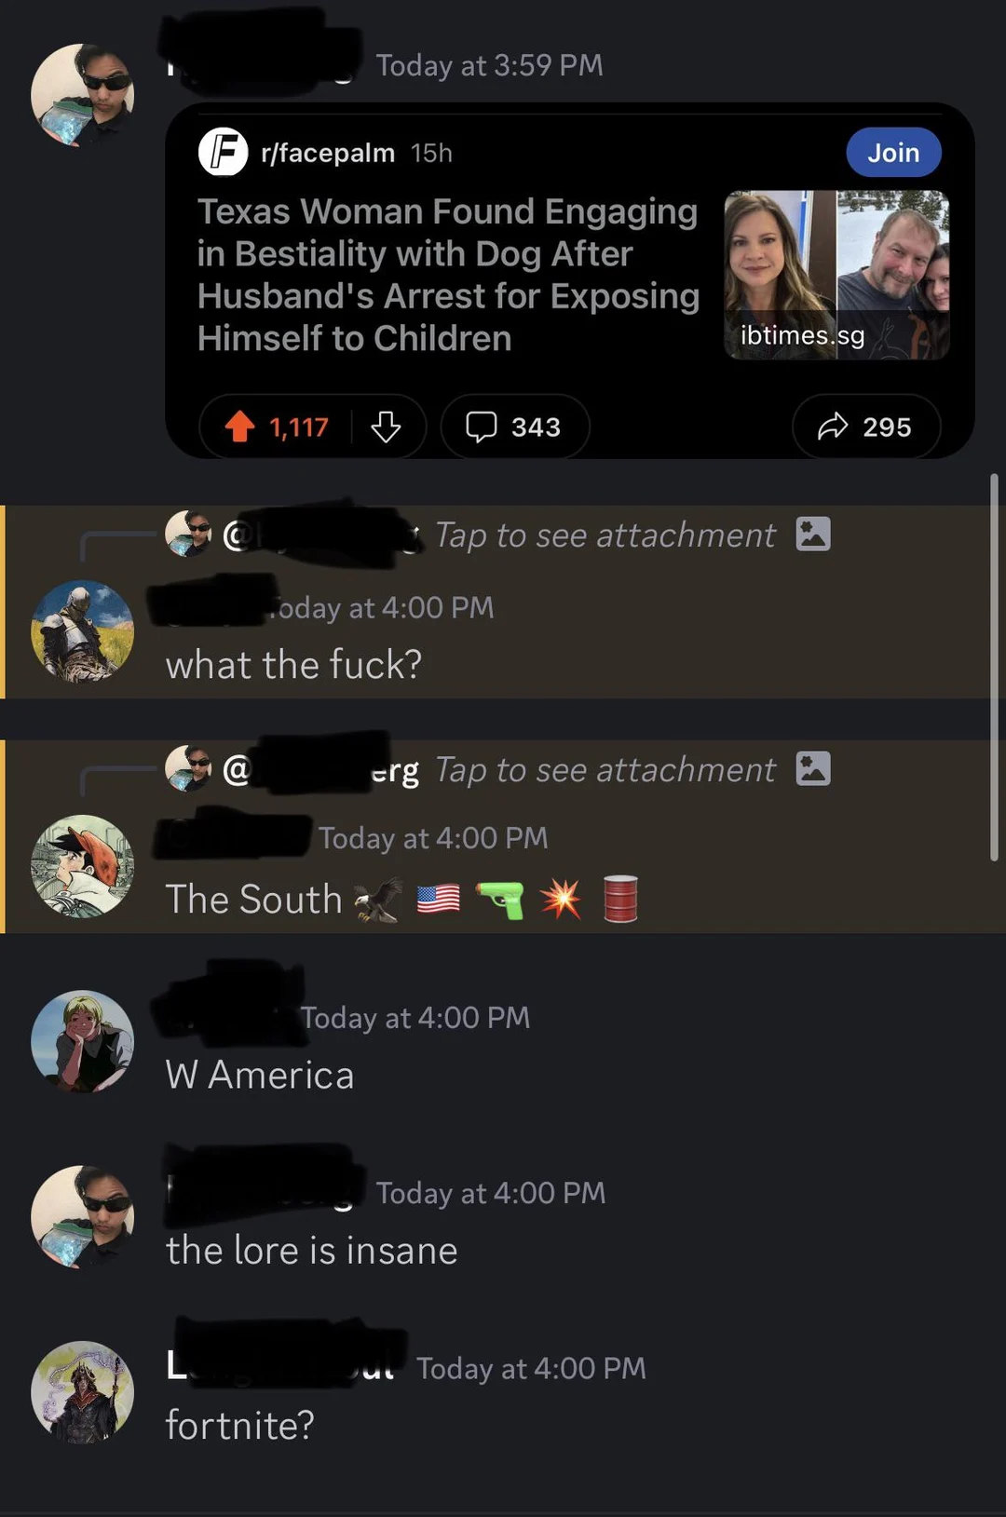Tap attachment image icon above 'what the fuck?'
Viewport: 1006px width, 1517px height.
(813, 535)
